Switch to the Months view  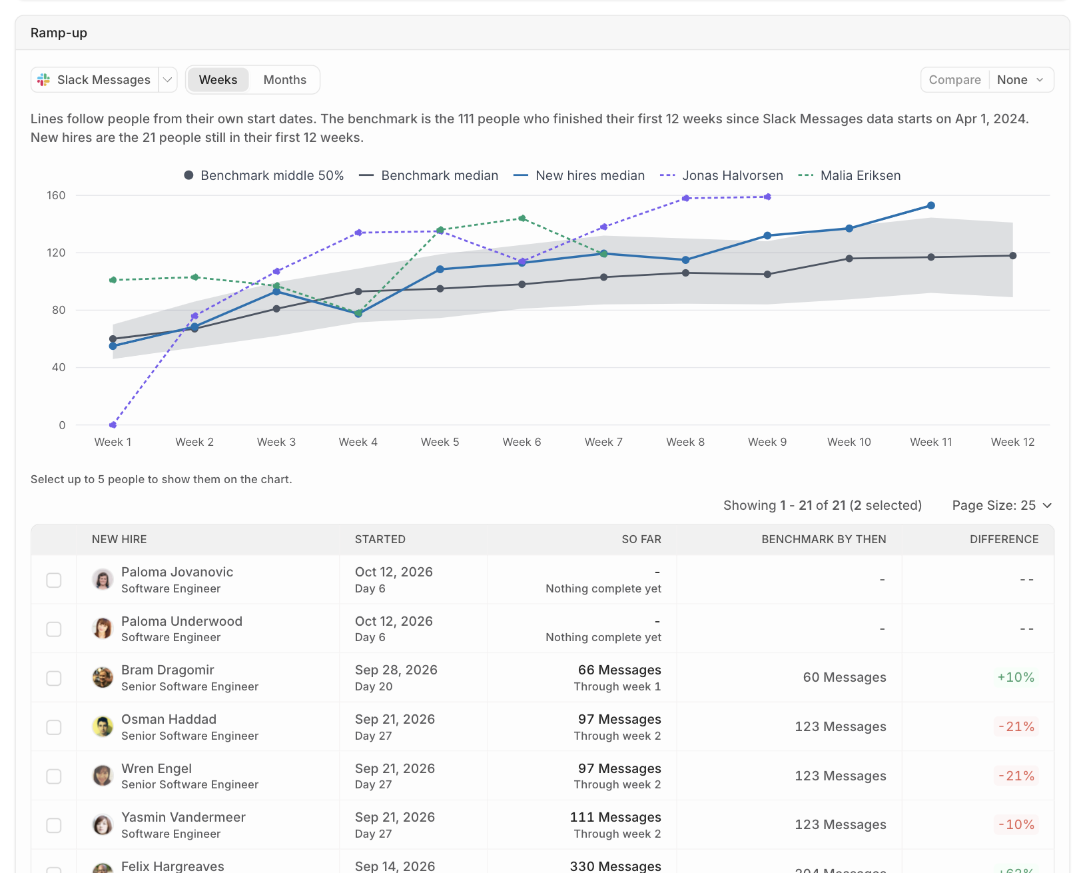[x=284, y=80]
